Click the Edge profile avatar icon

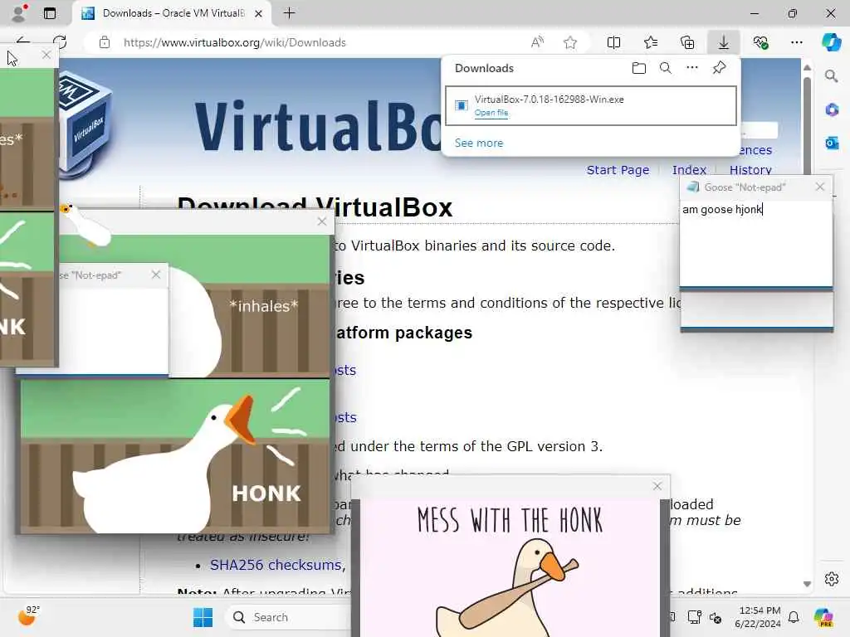click(x=19, y=13)
